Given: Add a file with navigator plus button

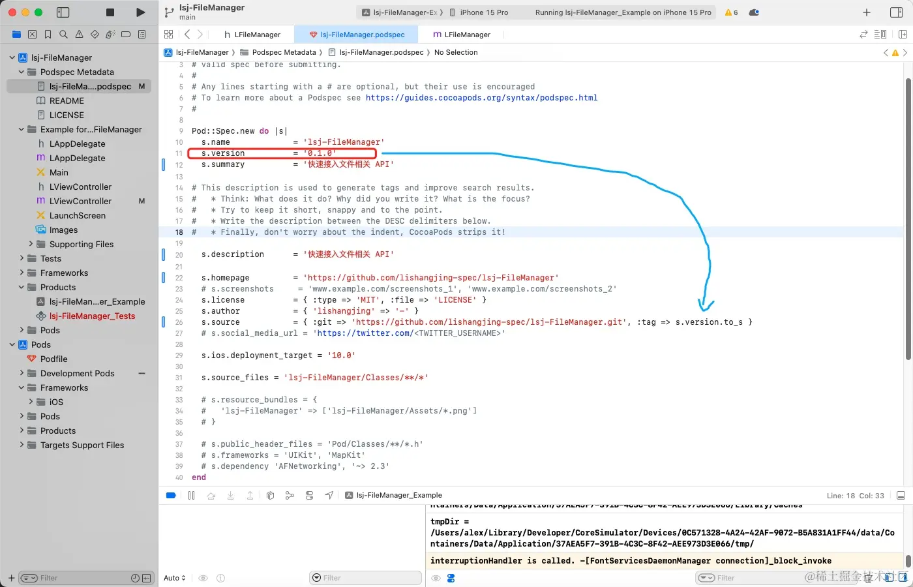Looking at the screenshot, I should tap(11, 578).
